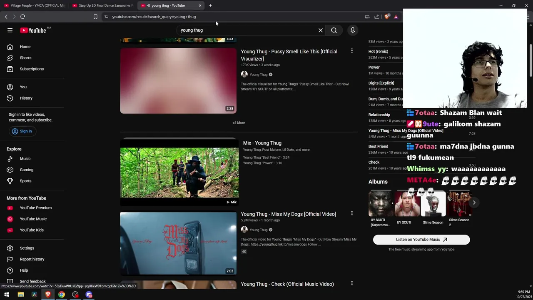Click page vertical scrollbar

pos(531,60)
